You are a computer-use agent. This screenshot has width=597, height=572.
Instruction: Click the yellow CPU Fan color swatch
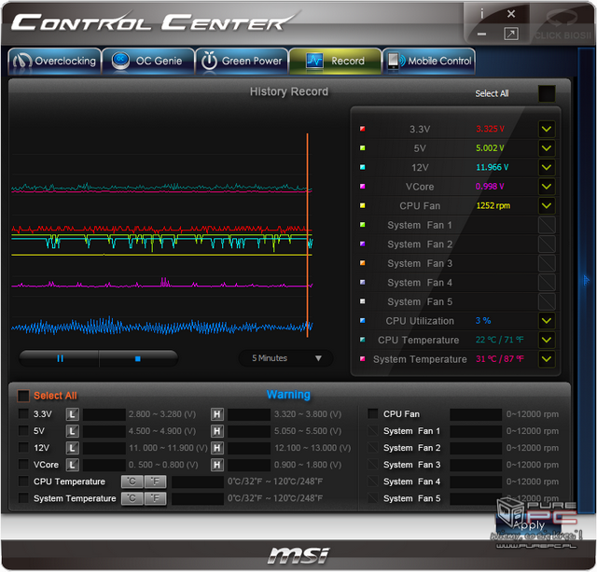point(363,205)
